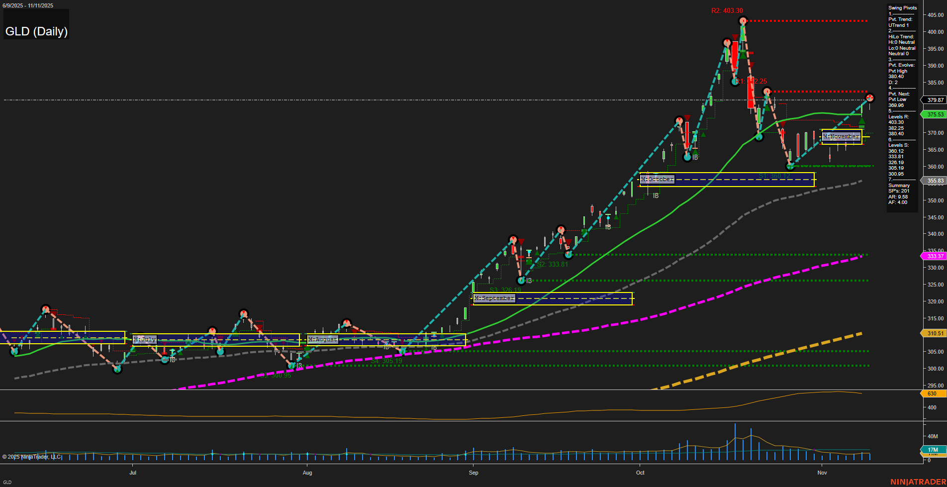Select the teal swing low marker near 360 support

790,166
